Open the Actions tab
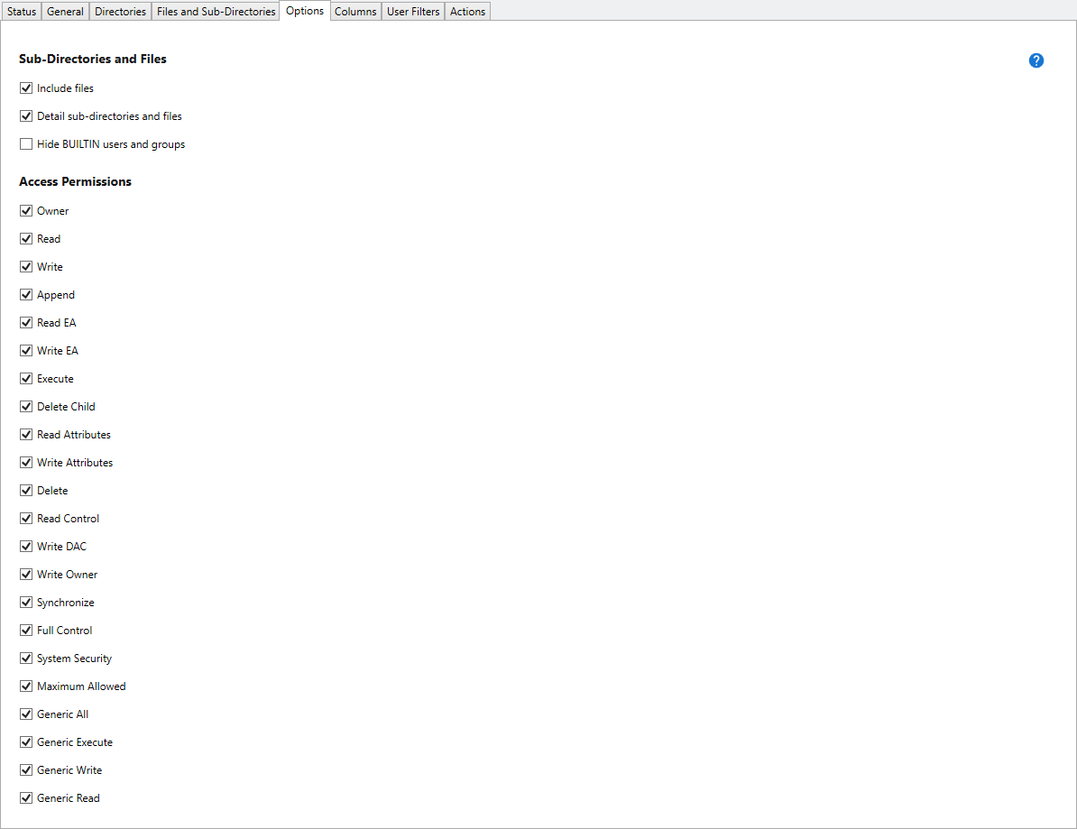 (x=467, y=12)
